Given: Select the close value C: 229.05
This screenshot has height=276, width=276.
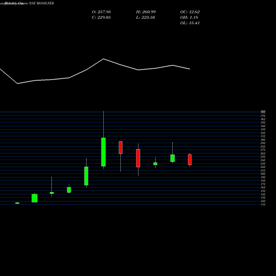Looking at the screenshot, I should pyautogui.click(x=101, y=17).
